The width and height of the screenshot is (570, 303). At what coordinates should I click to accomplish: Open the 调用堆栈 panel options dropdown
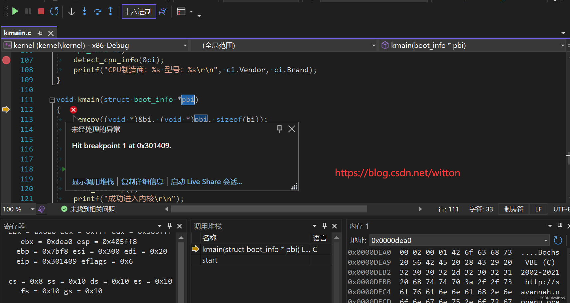(315, 226)
